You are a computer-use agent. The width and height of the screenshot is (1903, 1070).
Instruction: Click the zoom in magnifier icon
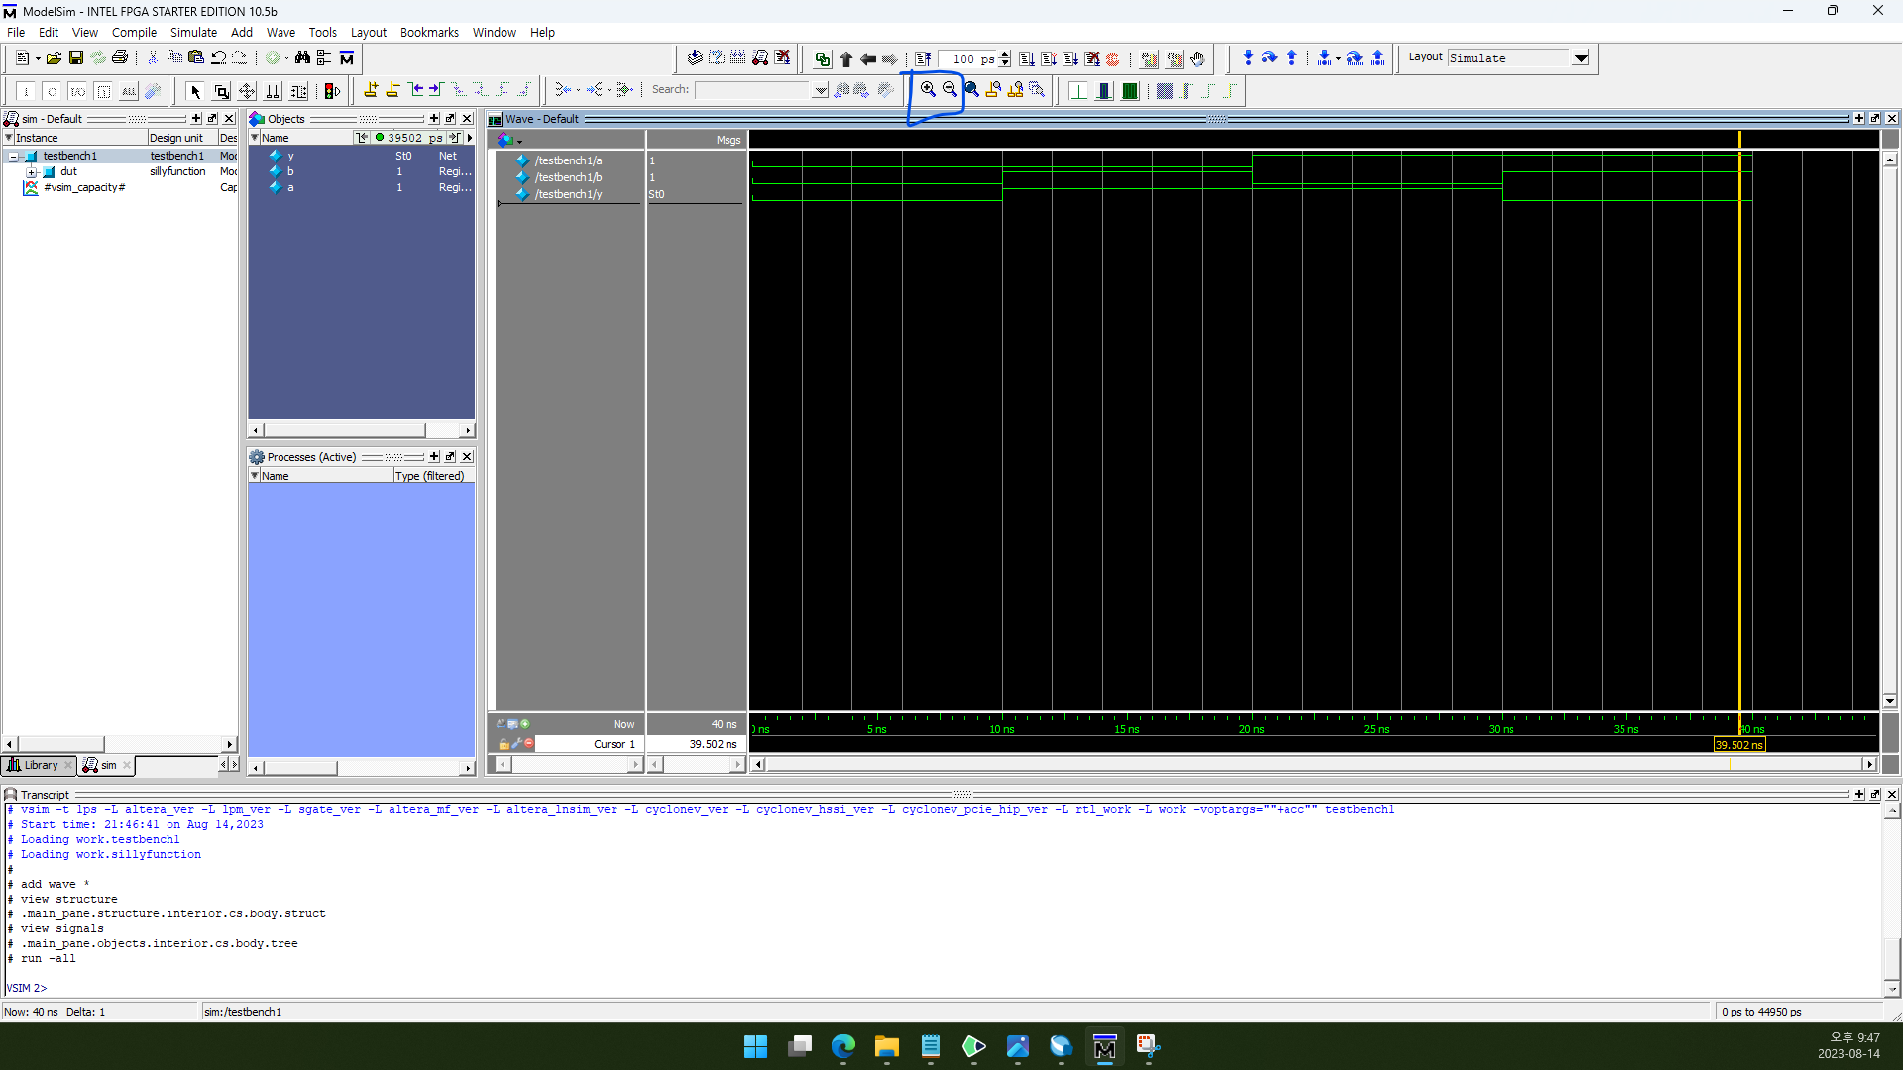click(928, 89)
